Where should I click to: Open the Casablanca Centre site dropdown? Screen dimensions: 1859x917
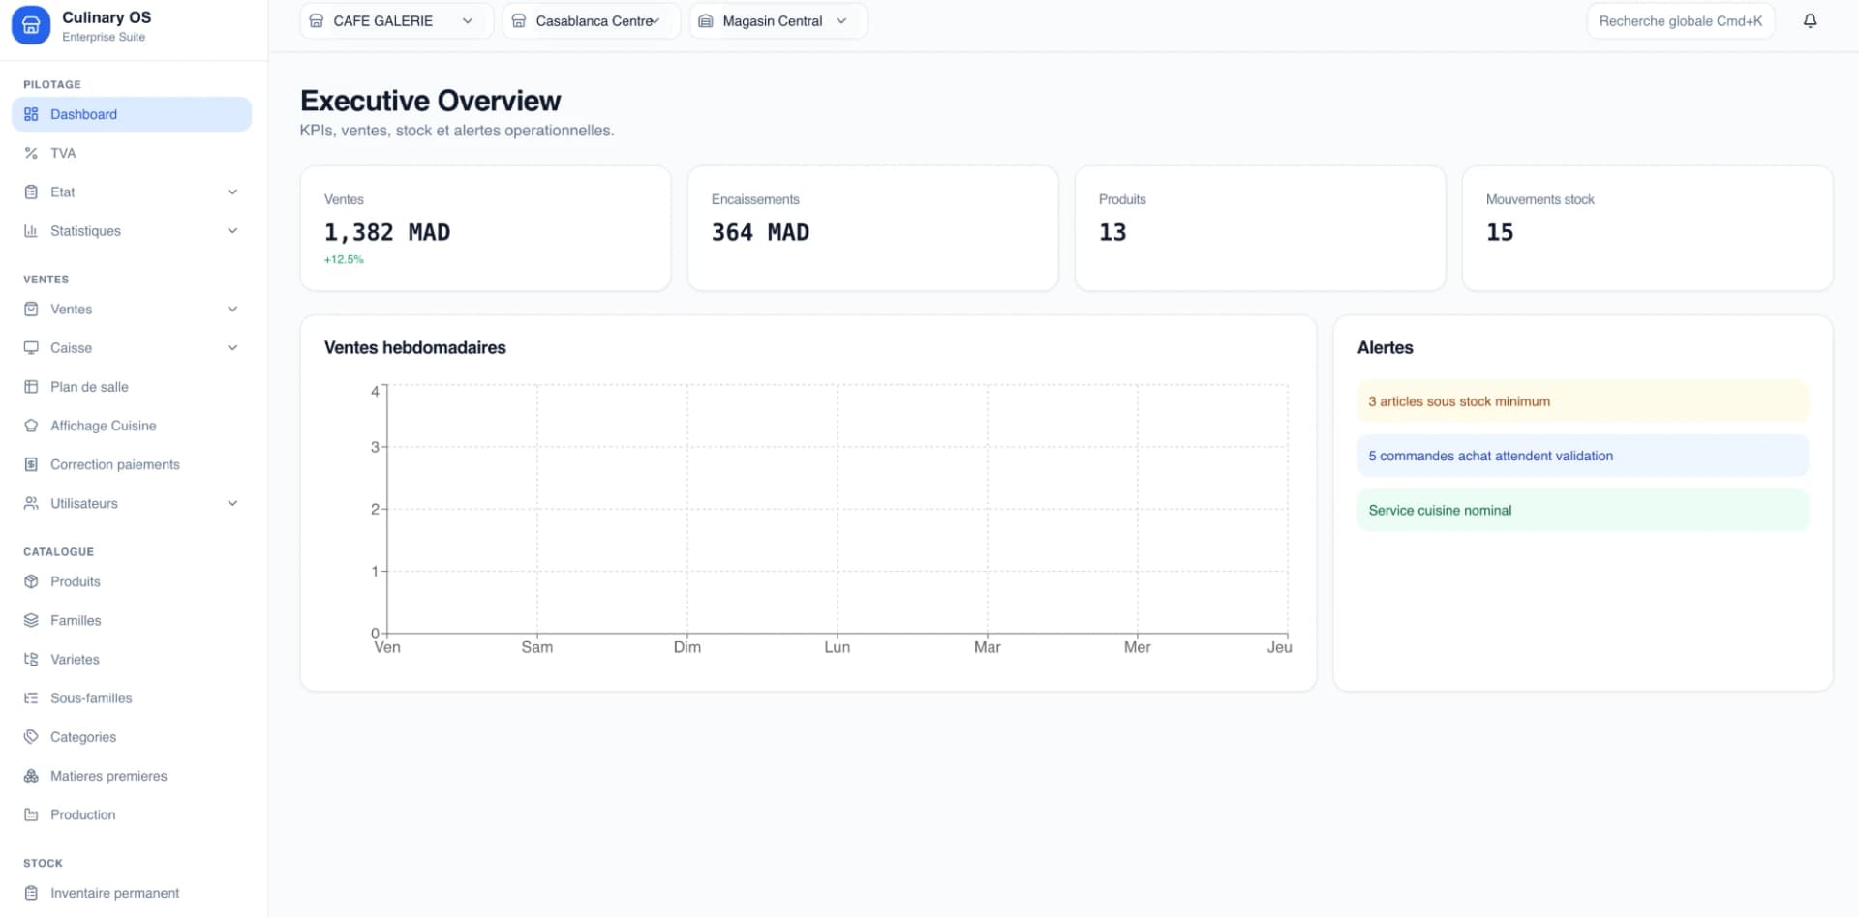591,20
